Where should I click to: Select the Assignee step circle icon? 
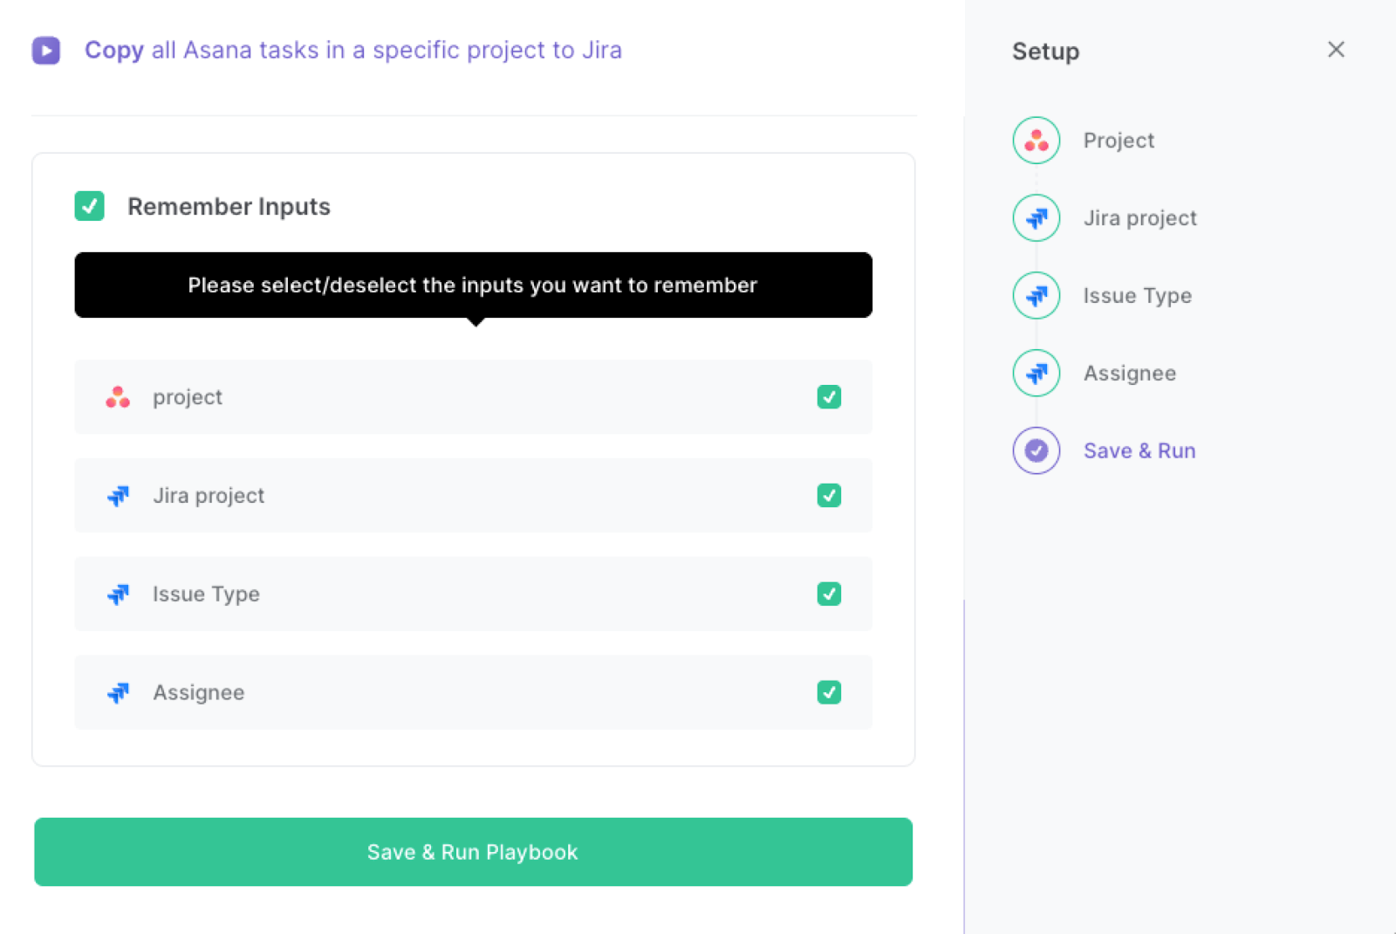[1037, 374]
